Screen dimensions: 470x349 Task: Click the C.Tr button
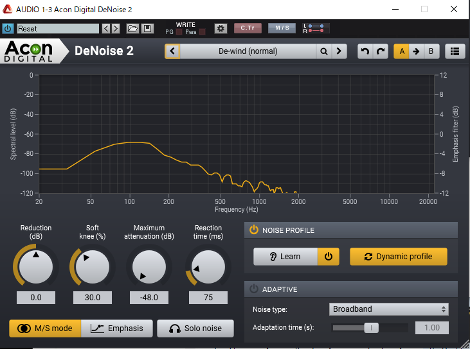point(248,28)
